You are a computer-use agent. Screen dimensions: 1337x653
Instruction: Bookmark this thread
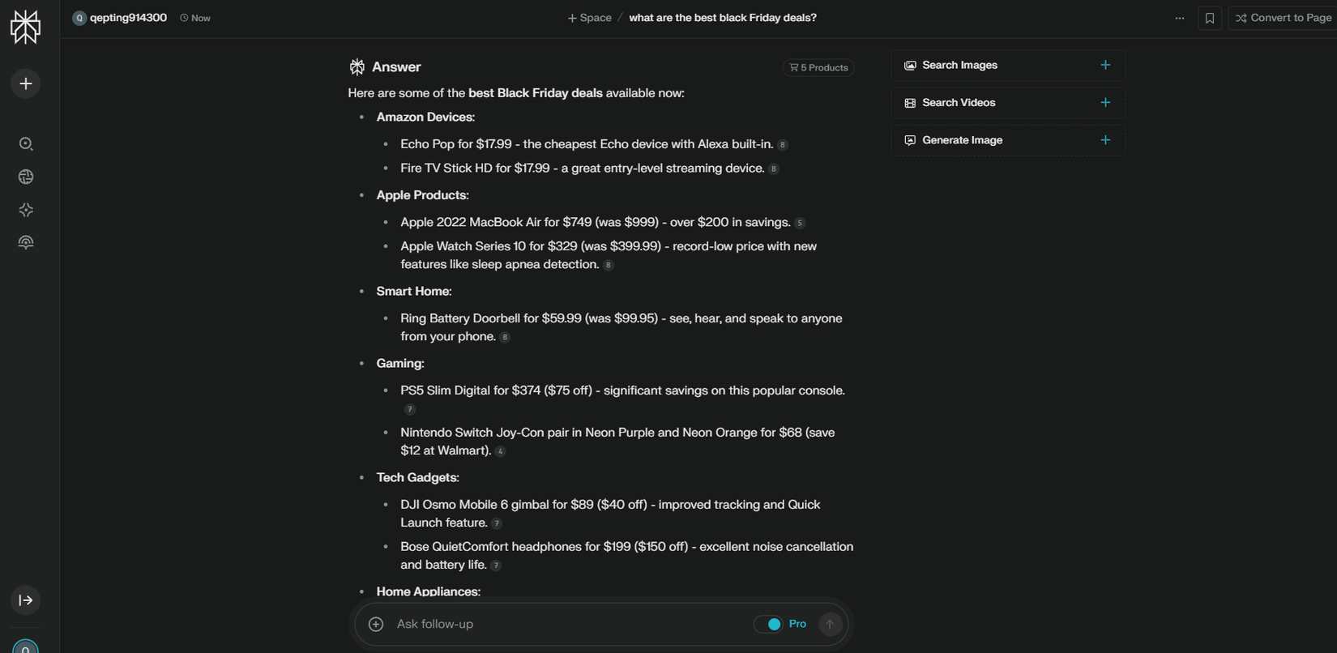coord(1210,18)
